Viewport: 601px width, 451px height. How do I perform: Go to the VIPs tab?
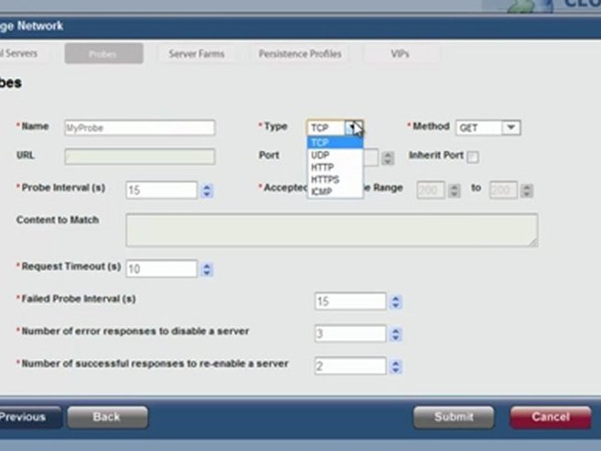pyautogui.click(x=400, y=54)
